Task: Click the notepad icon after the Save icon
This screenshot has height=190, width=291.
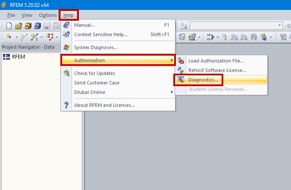Action: 56,26
